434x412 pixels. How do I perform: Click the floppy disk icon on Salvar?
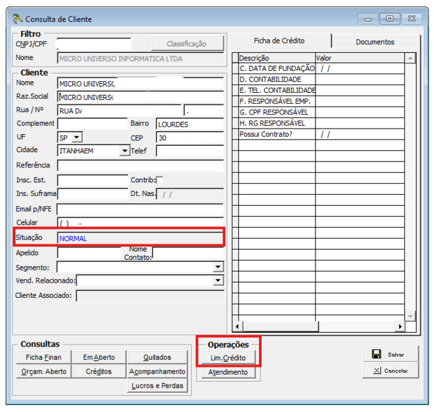pyautogui.click(x=376, y=354)
